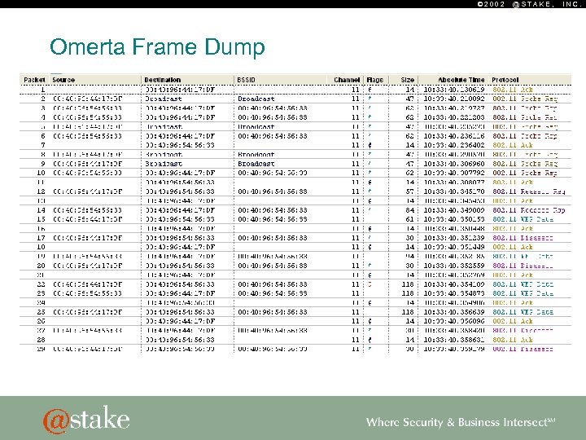Click time 10:33:40.236402 in packet 7 row
This screenshot has height=440, width=586.
454,145
